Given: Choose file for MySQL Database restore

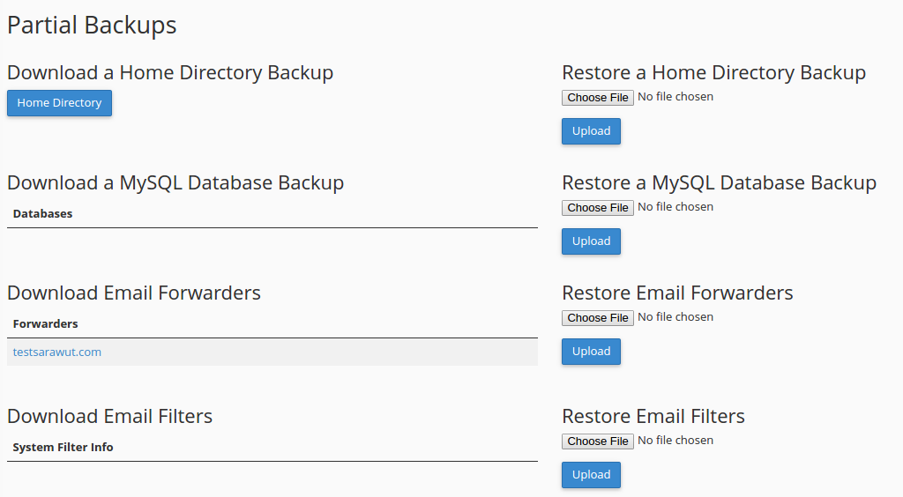Looking at the screenshot, I should coord(598,207).
